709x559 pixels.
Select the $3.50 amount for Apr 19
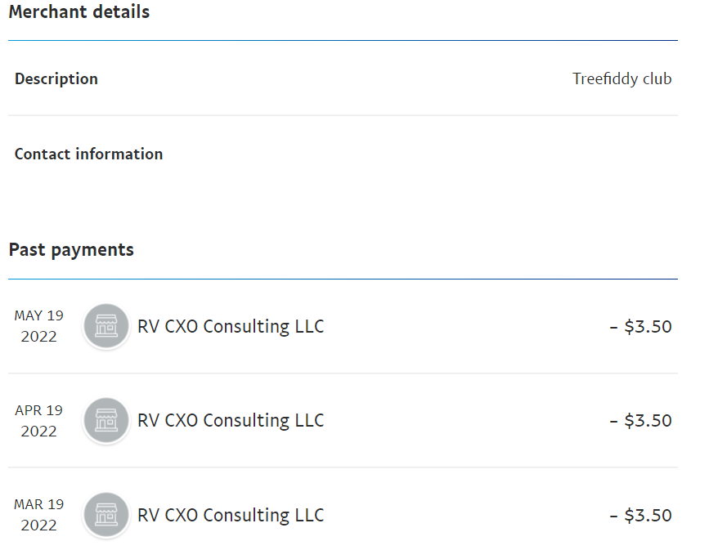[641, 421]
